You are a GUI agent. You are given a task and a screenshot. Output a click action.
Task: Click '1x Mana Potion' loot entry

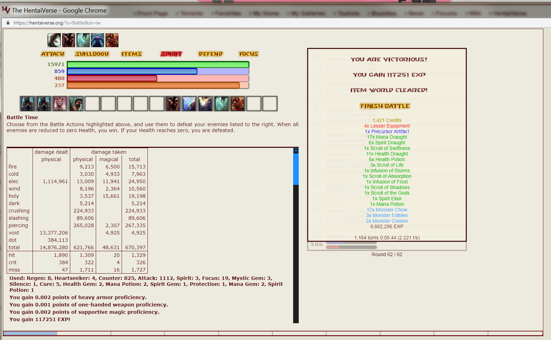coord(387,204)
